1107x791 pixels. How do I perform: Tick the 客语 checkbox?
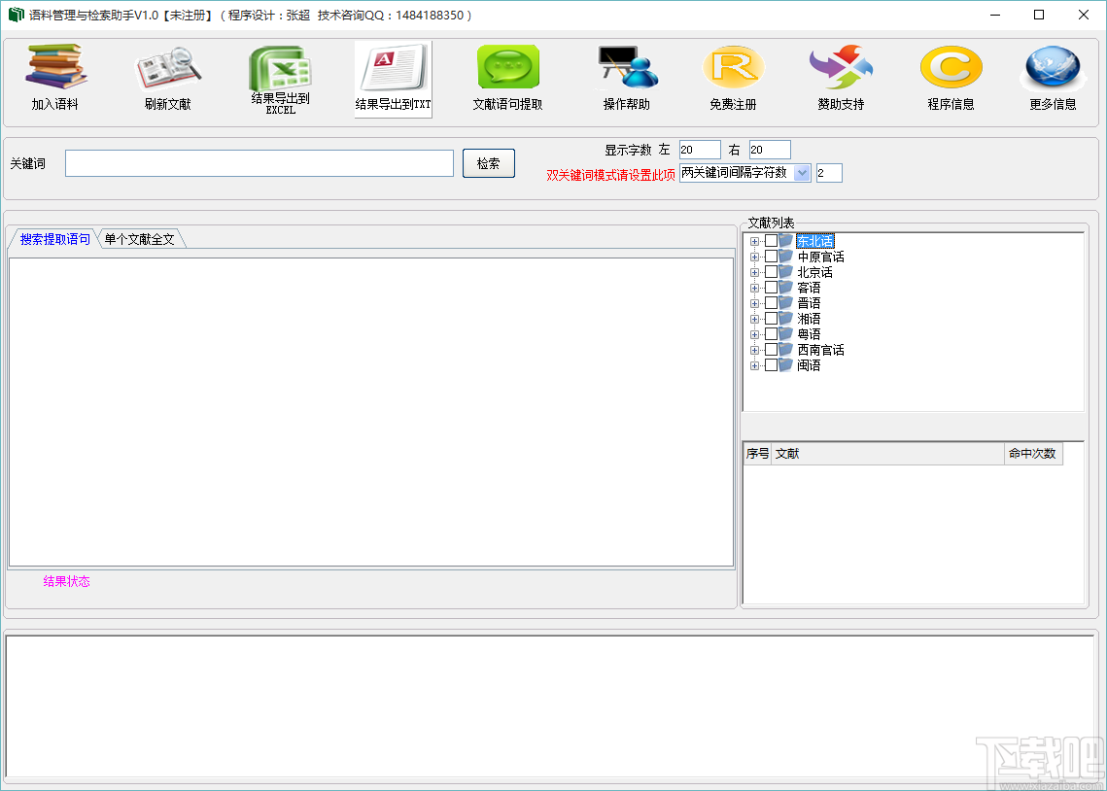pyautogui.click(x=772, y=288)
